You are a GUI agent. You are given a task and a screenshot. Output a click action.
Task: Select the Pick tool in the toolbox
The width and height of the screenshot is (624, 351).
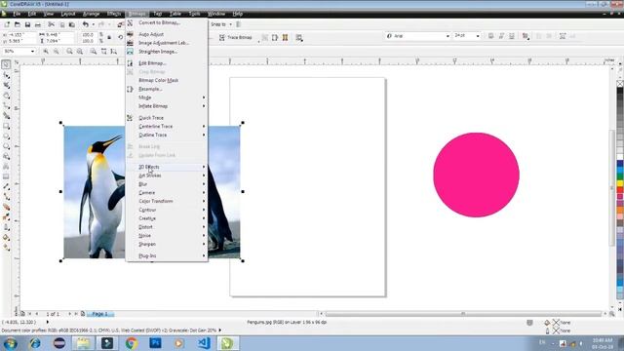pos(6,64)
